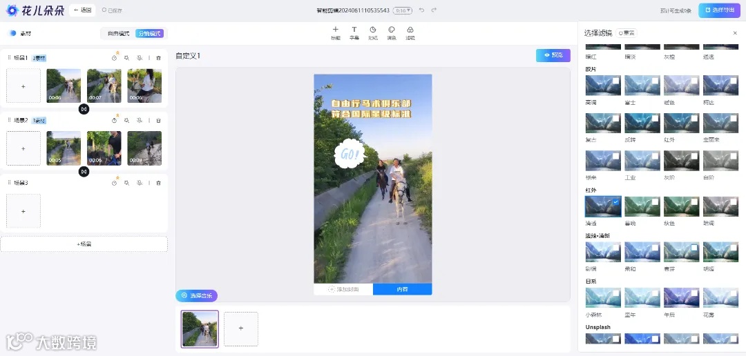Select the 明媚 filter thumbnail
This screenshot has height=356, width=746.
720,252
